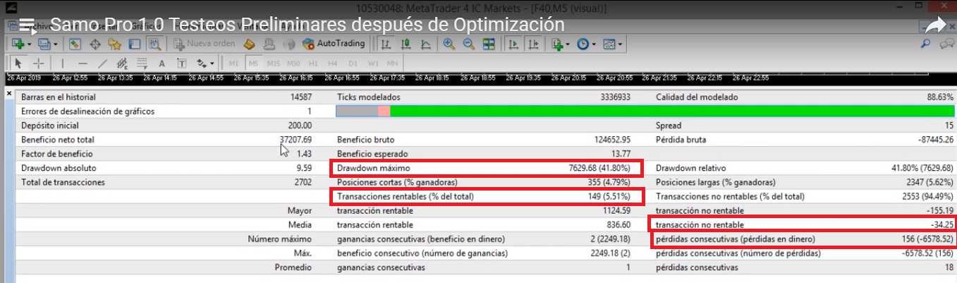Select the Beneficio neto total value 37207.69
This screenshot has width=957, height=283.
(x=296, y=140)
